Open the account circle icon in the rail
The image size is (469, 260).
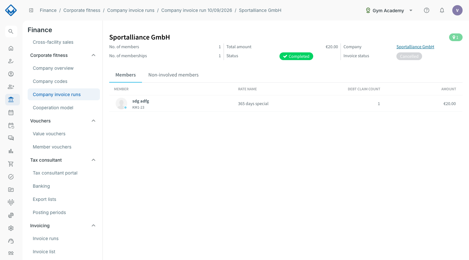11,74
